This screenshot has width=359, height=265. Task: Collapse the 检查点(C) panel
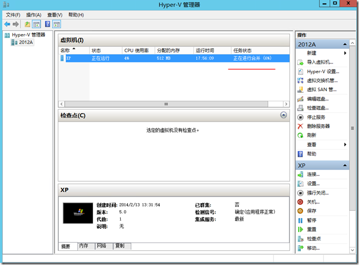[x=283, y=115]
